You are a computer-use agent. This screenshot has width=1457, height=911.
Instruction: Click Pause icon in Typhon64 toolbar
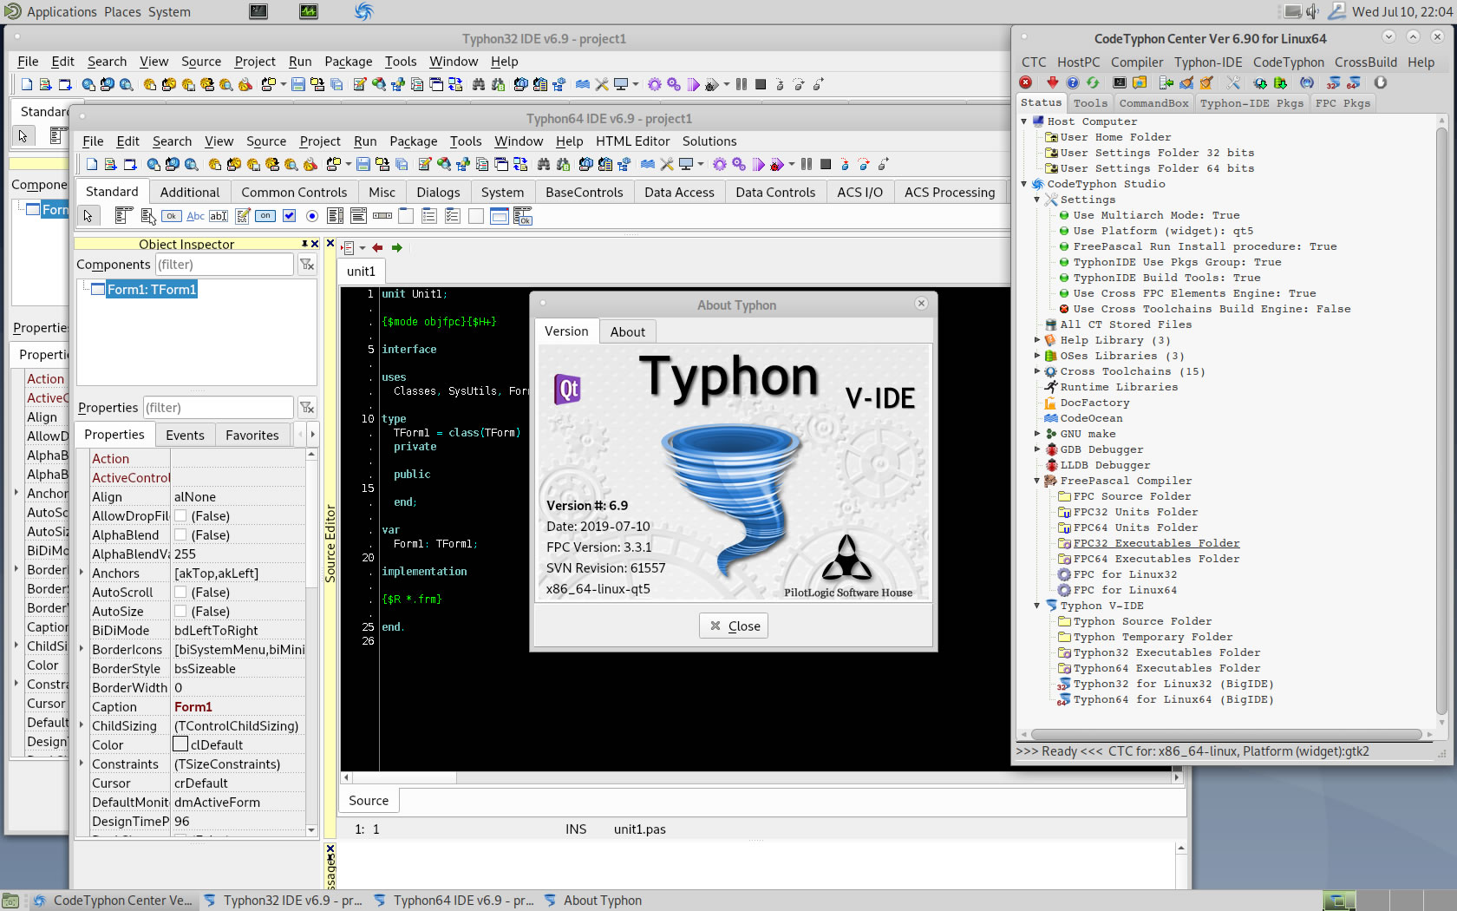pyautogui.click(x=807, y=164)
